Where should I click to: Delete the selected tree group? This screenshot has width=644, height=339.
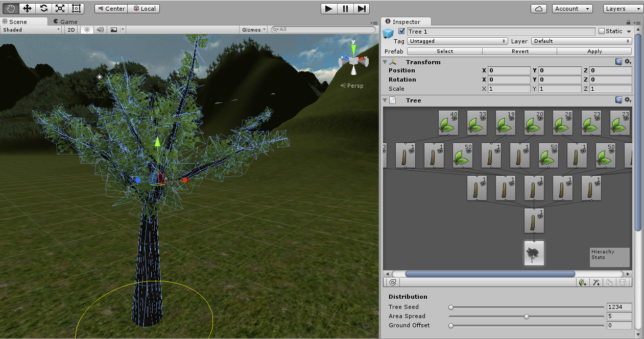point(622,282)
